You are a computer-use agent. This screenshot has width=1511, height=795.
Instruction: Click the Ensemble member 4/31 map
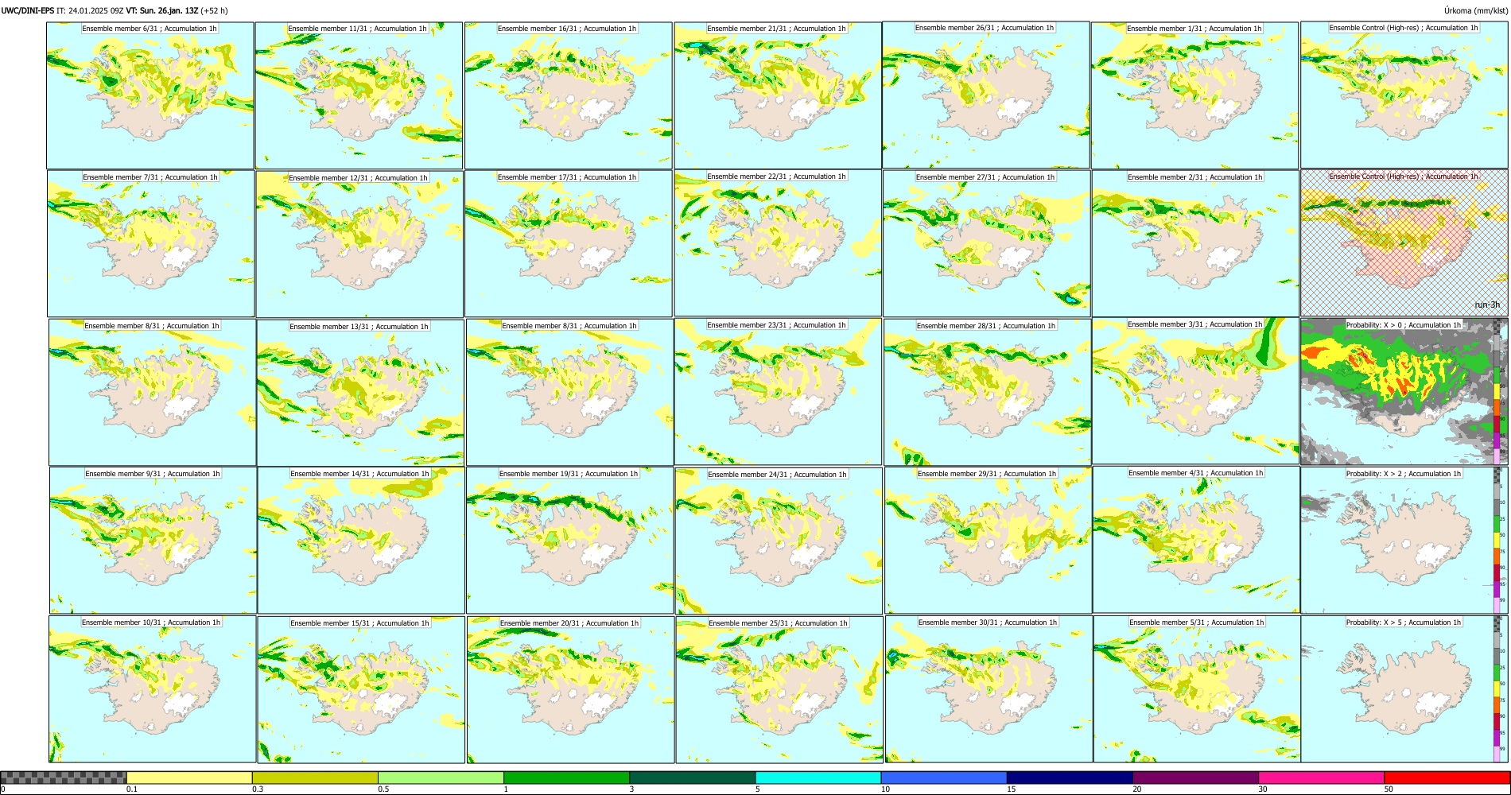tap(1197, 540)
